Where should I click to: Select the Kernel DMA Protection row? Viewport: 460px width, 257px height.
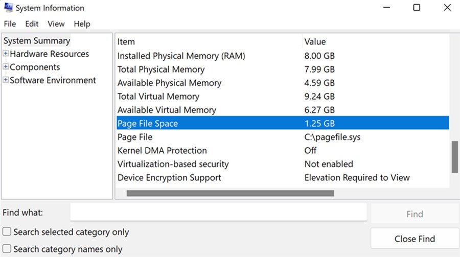click(162, 151)
